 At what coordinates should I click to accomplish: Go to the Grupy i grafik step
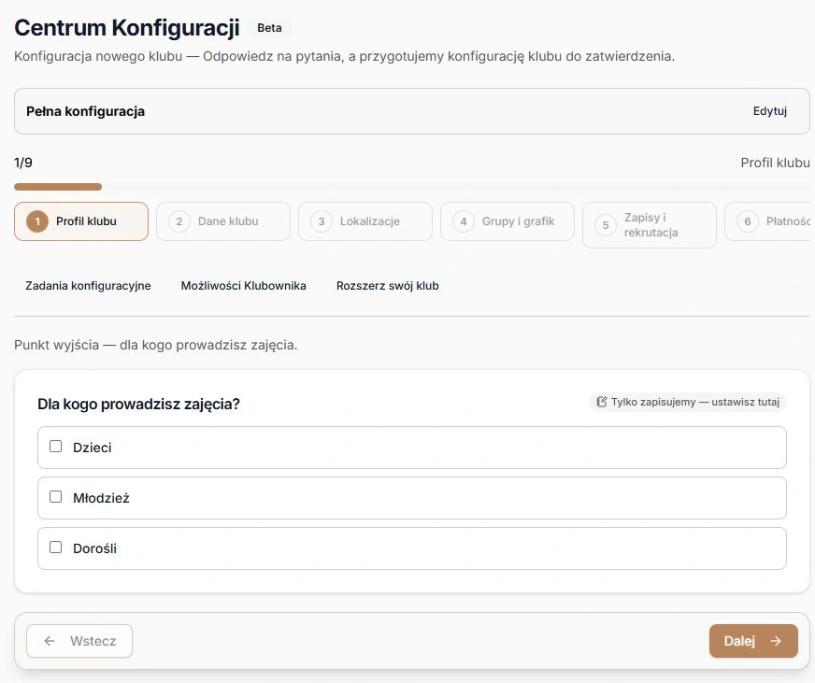pos(508,221)
